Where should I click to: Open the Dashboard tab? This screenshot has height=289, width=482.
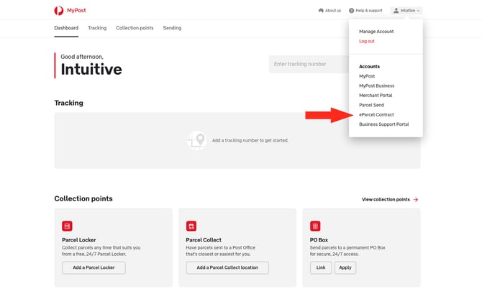point(66,28)
